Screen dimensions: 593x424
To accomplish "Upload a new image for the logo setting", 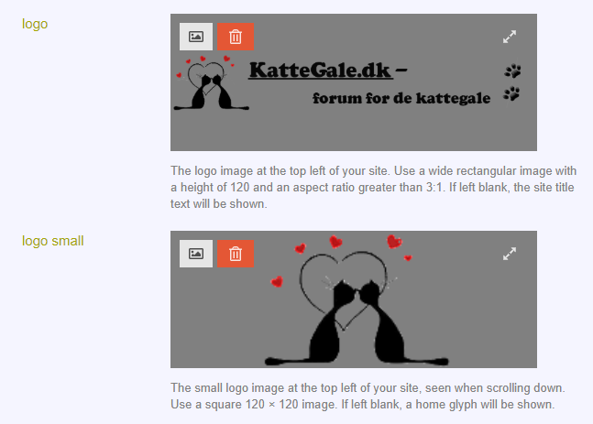I will [196, 37].
